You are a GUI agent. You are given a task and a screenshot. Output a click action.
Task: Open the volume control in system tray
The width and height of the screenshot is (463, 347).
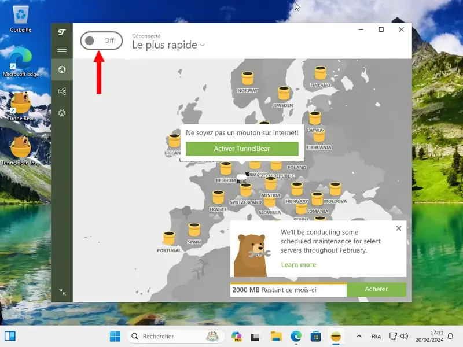[404, 336]
